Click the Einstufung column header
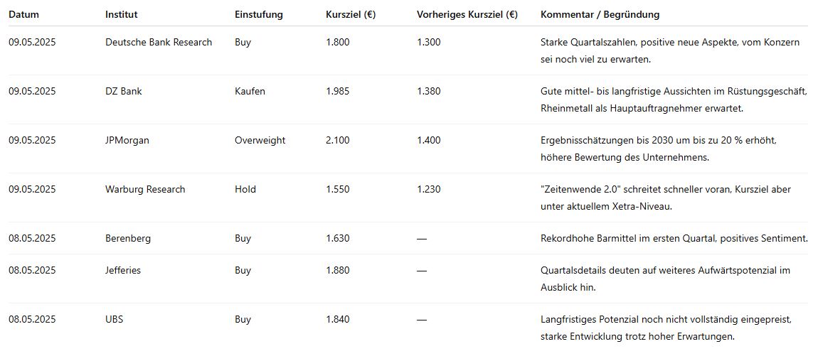Screen dimensions: 818x361 click(x=259, y=15)
